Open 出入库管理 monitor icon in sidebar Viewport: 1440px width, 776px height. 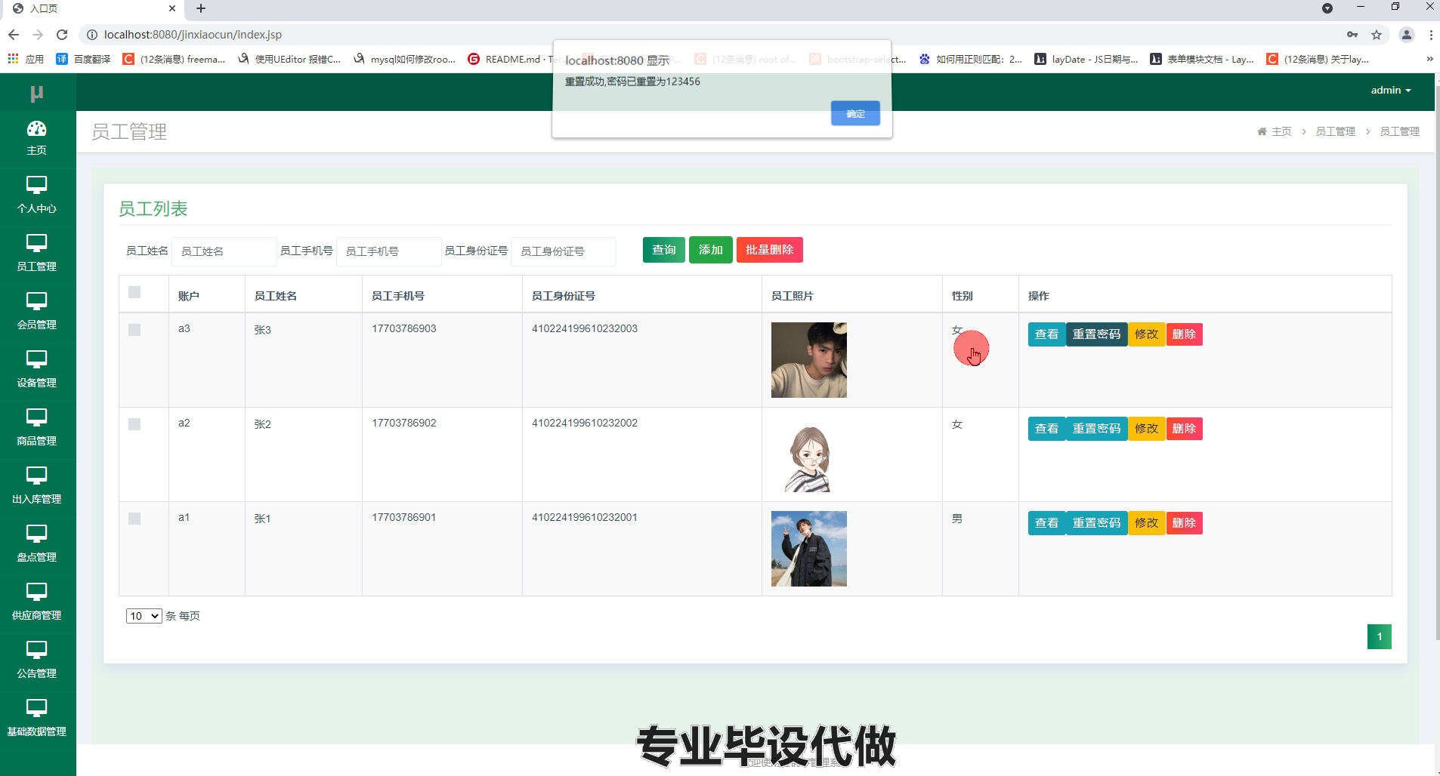coord(36,476)
